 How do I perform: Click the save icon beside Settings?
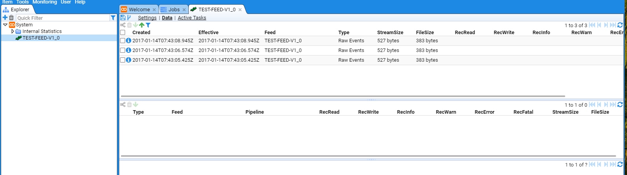(123, 17)
